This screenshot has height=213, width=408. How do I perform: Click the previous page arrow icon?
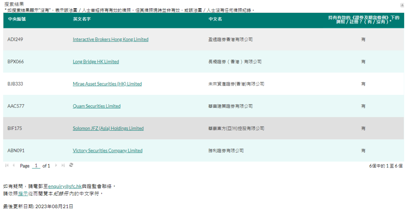click(x=14, y=165)
